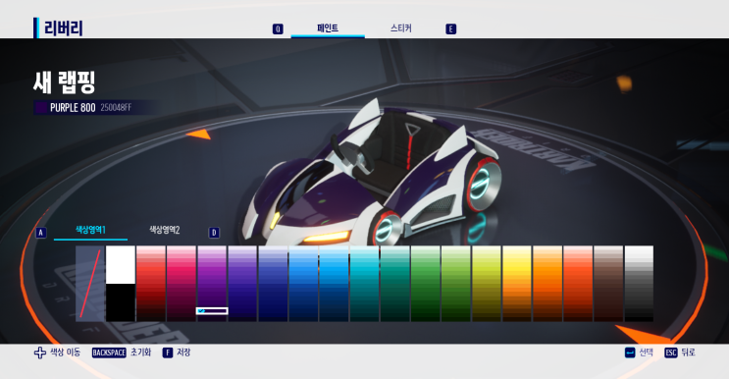Select the 색상영역2 tab
The width and height of the screenshot is (729, 379).
[164, 230]
